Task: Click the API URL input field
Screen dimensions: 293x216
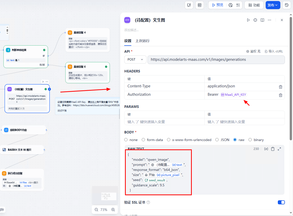Action: (x=216, y=60)
